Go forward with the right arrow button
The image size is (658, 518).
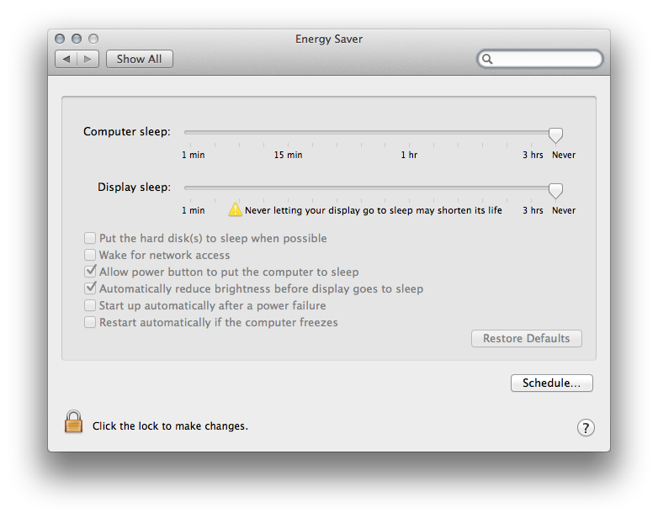[88, 59]
